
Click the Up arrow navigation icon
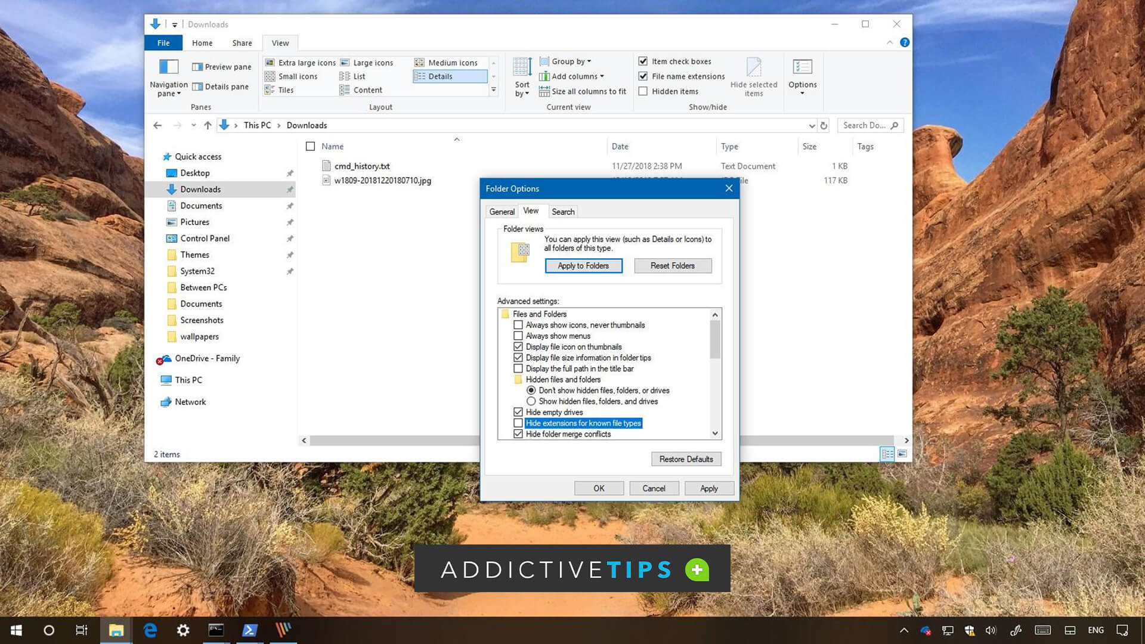(208, 125)
